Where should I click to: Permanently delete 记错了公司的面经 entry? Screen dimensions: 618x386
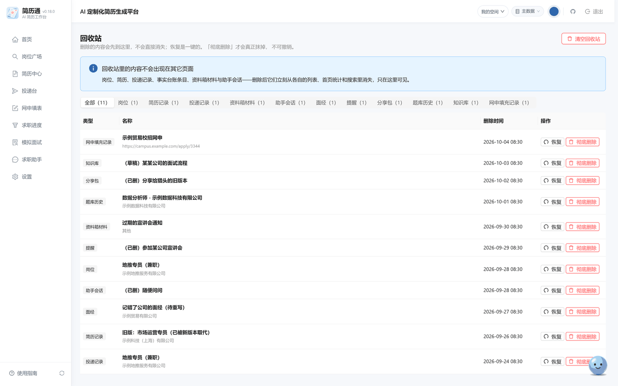click(582, 312)
